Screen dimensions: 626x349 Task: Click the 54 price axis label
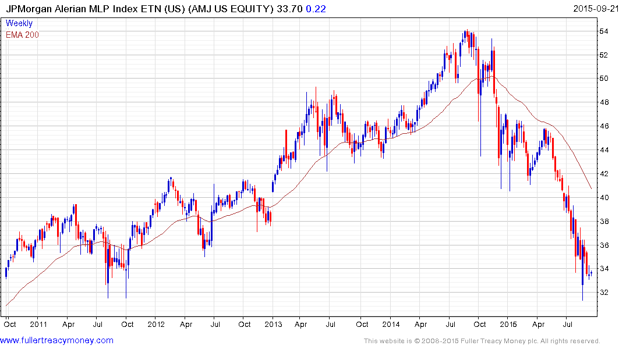click(604, 31)
